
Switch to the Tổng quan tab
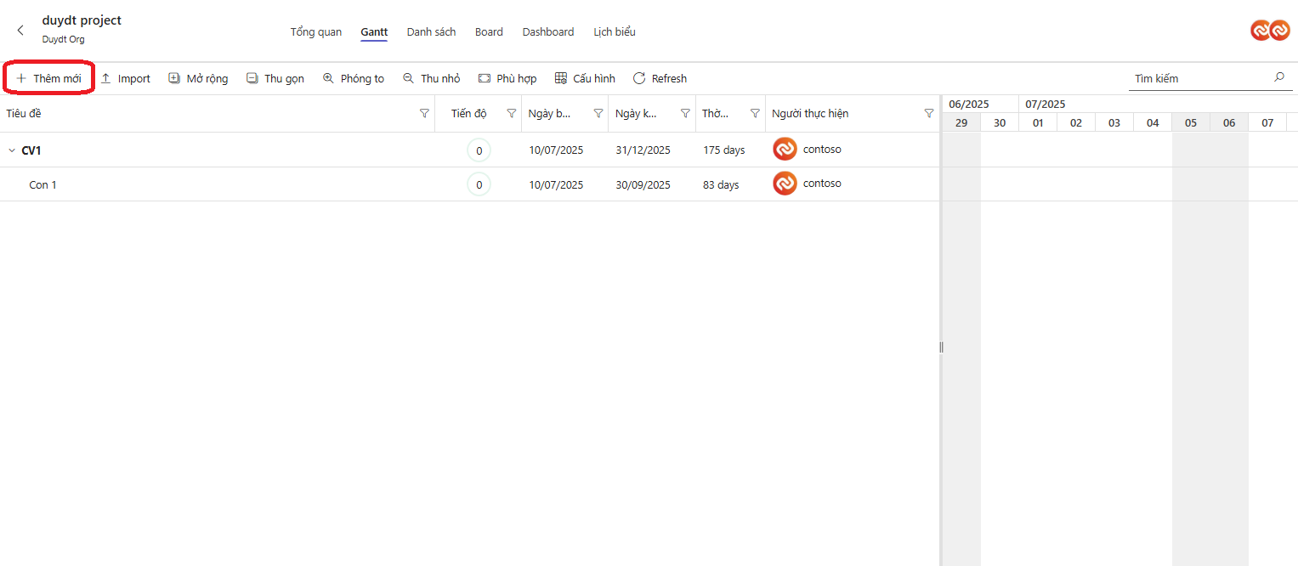pyautogui.click(x=315, y=32)
